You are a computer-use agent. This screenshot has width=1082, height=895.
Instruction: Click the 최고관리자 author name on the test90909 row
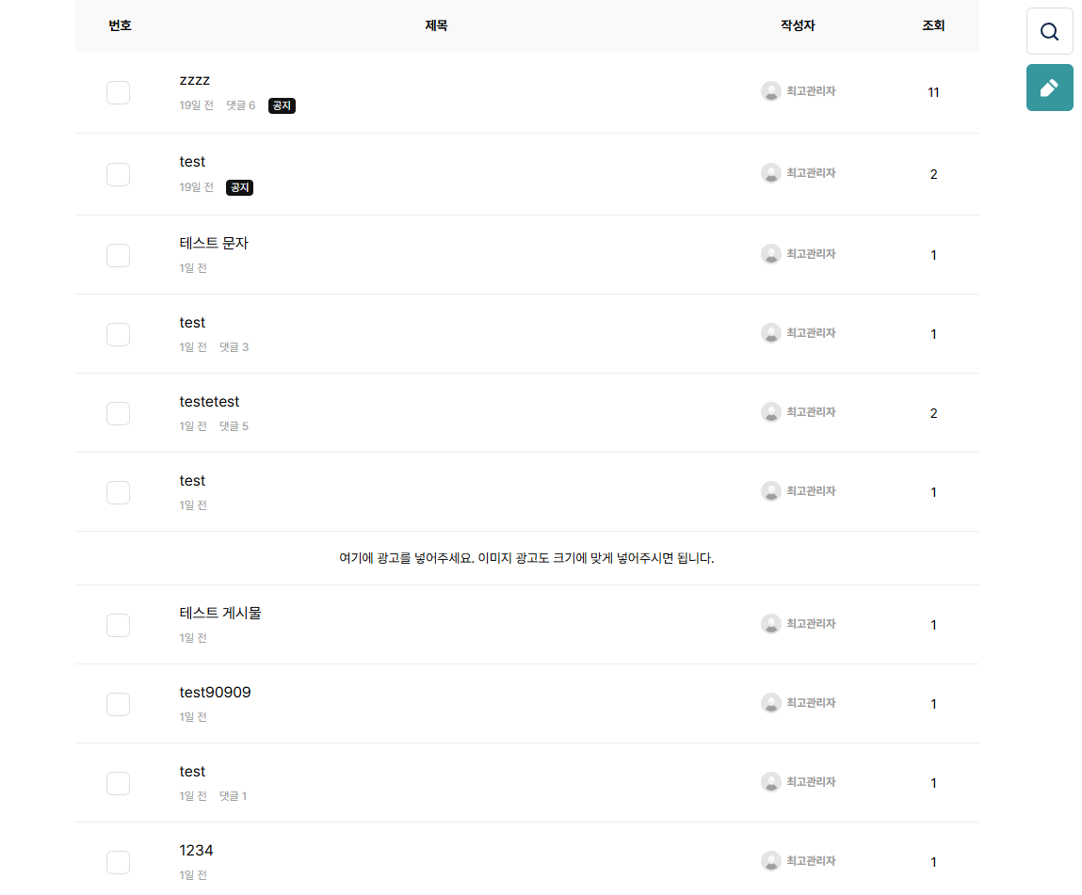(811, 703)
